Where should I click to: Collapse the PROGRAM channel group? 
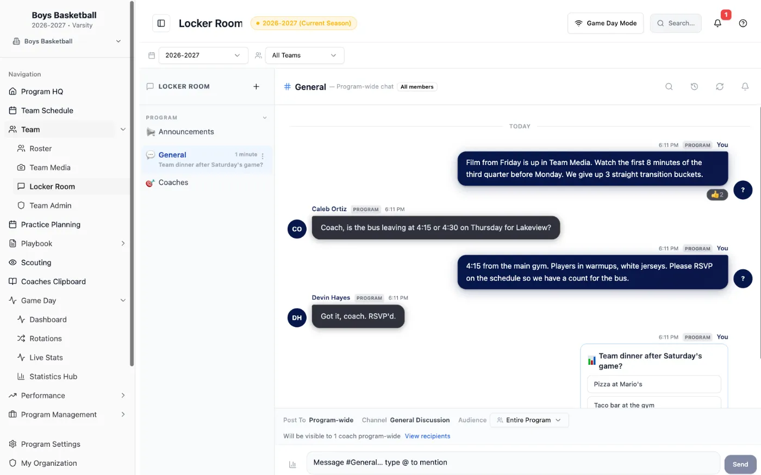click(265, 118)
